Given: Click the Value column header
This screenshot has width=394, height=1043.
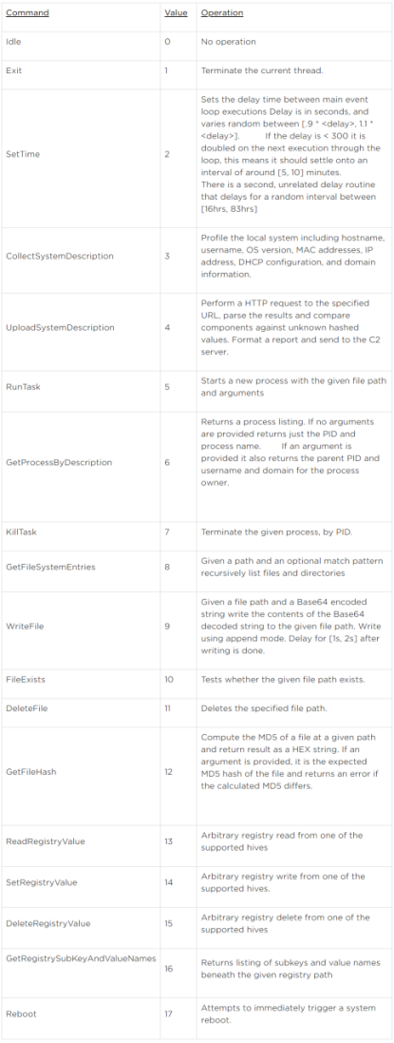Looking at the screenshot, I should click(176, 12).
